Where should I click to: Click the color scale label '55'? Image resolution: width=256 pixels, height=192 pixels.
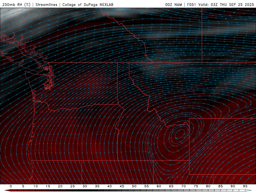click(x=147, y=186)
